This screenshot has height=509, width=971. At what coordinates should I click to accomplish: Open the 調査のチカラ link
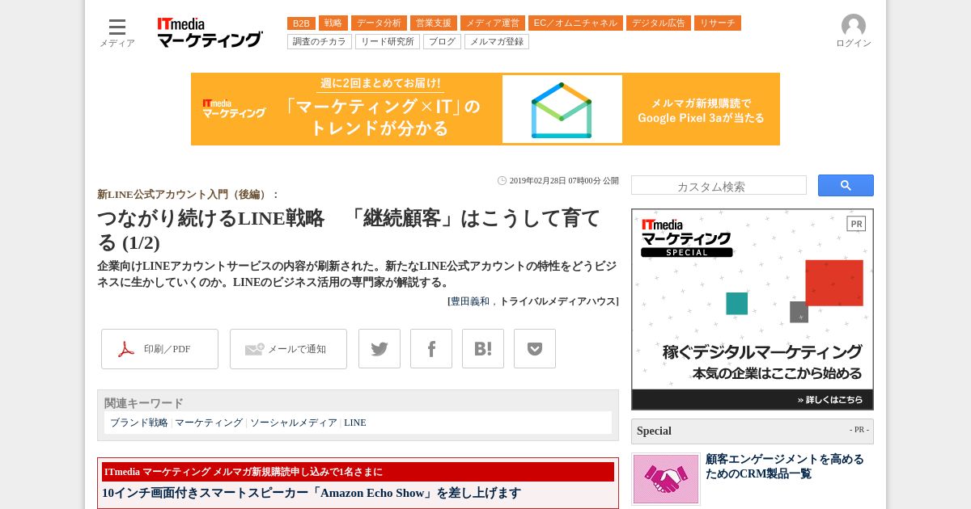pos(320,41)
